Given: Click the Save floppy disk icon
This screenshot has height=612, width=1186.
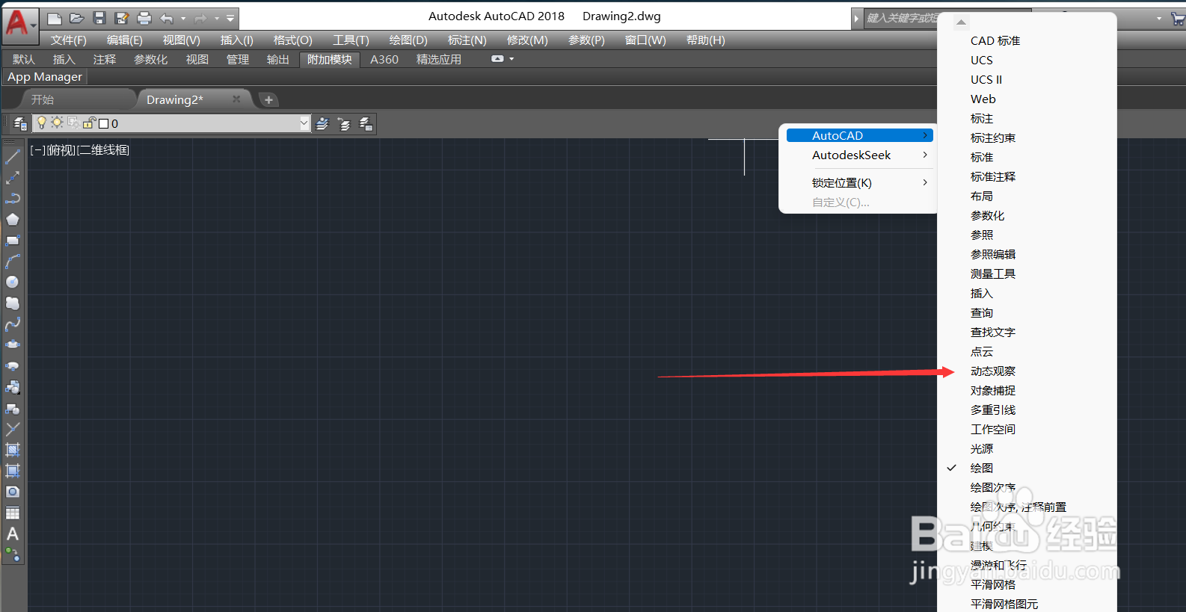Looking at the screenshot, I should 99,18.
